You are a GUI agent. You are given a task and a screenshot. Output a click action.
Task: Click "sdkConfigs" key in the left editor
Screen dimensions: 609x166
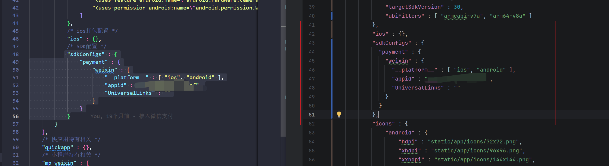pos(86,54)
